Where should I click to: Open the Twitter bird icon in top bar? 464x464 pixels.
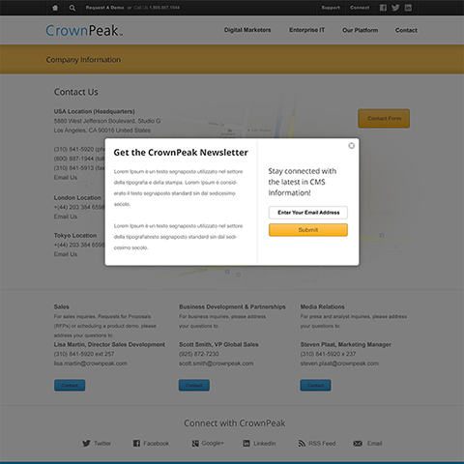tap(395, 8)
